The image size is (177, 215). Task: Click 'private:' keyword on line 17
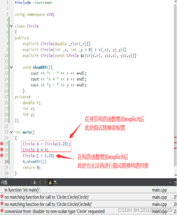(22, 97)
